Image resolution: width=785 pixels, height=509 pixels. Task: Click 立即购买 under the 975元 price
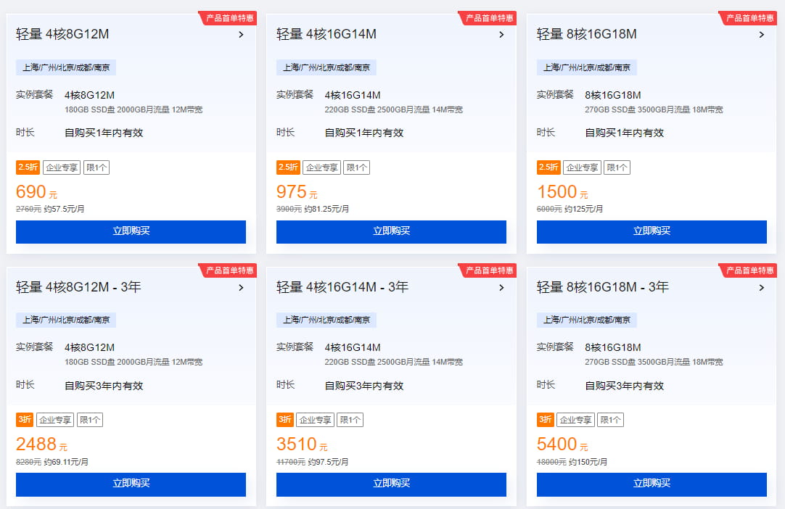click(391, 232)
